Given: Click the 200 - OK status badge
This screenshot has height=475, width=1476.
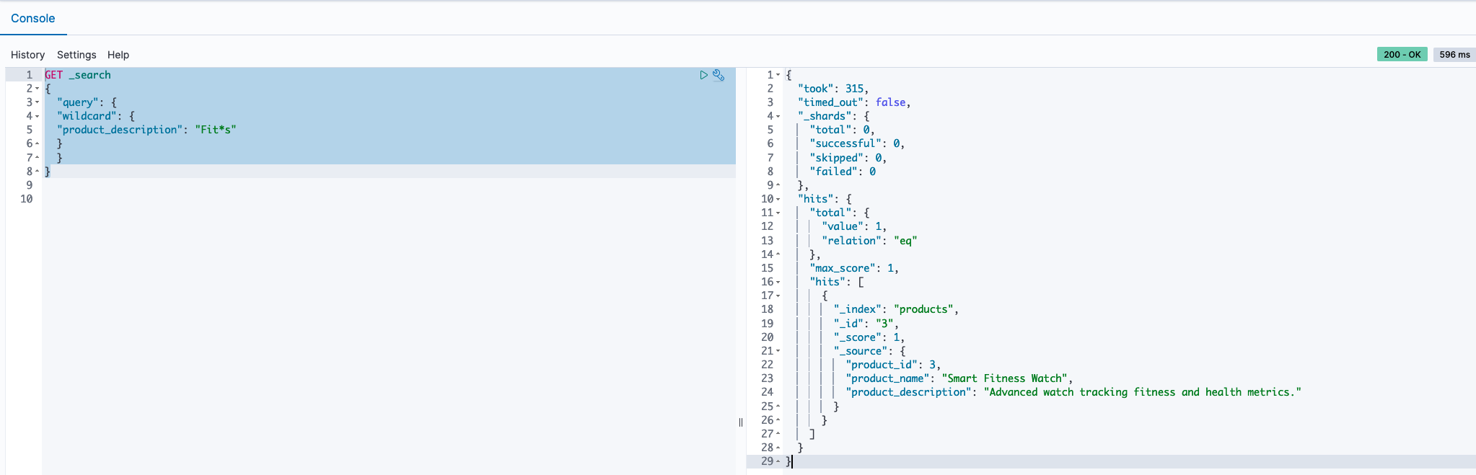Looking at the screenshot, I should click(1402, 54).
